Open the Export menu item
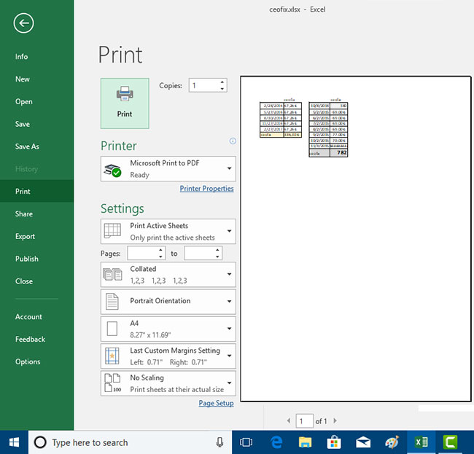This screenshot has height=454, width=474. [25, 236]
